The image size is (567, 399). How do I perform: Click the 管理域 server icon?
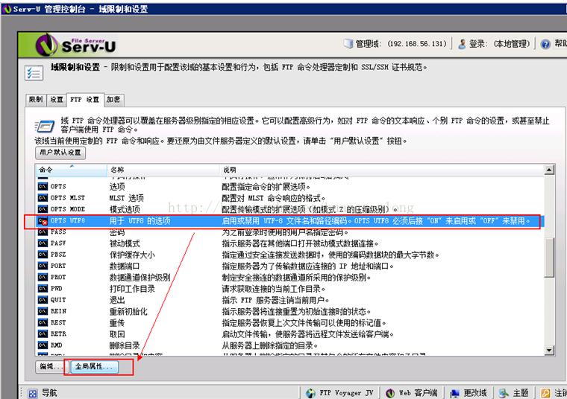click(x=348, y=44)
